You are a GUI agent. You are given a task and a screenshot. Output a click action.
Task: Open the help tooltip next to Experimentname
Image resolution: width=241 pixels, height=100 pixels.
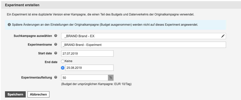click(56, 44)
